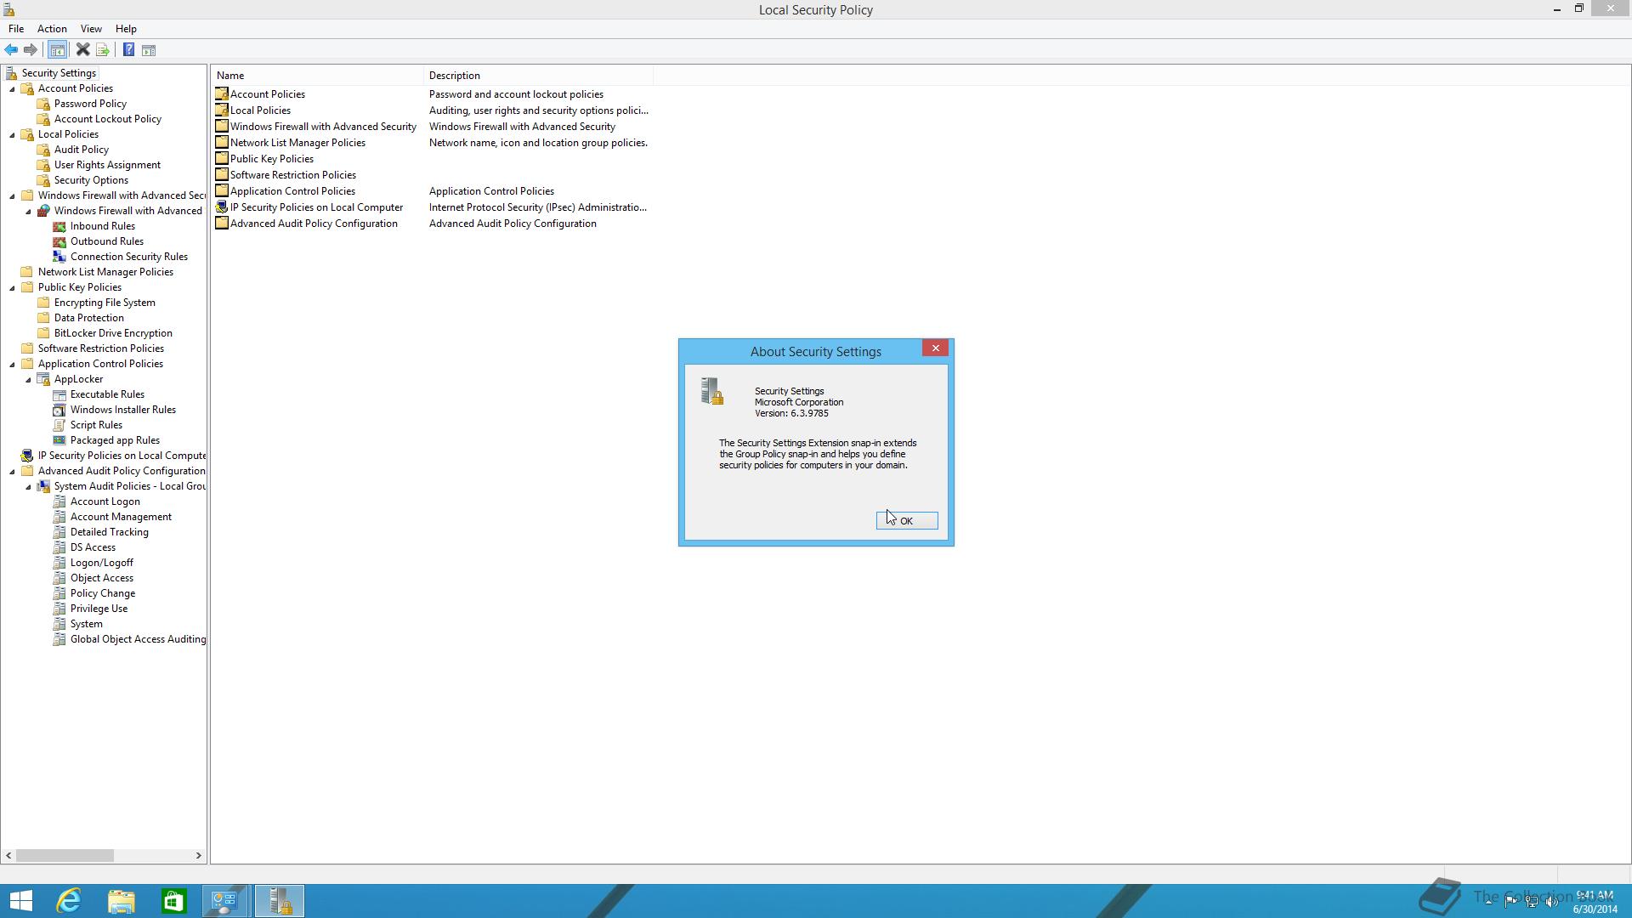This screenshot has width=1632, height=918.
Task: Select Software Restriction Policies in tree
Action: 101,348
